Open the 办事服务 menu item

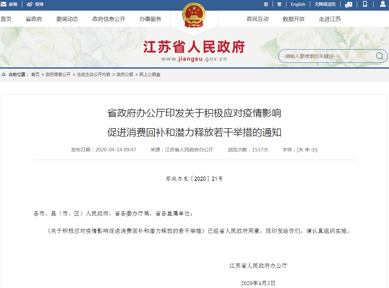point(150,19)
